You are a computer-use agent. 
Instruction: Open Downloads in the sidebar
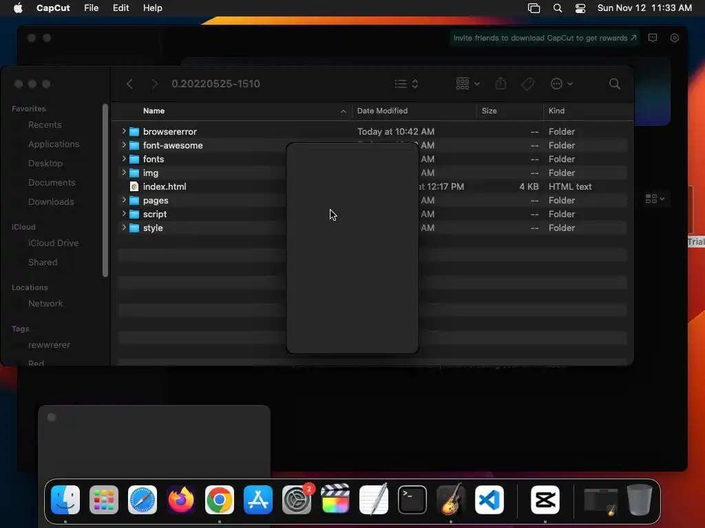click(51, 202)
